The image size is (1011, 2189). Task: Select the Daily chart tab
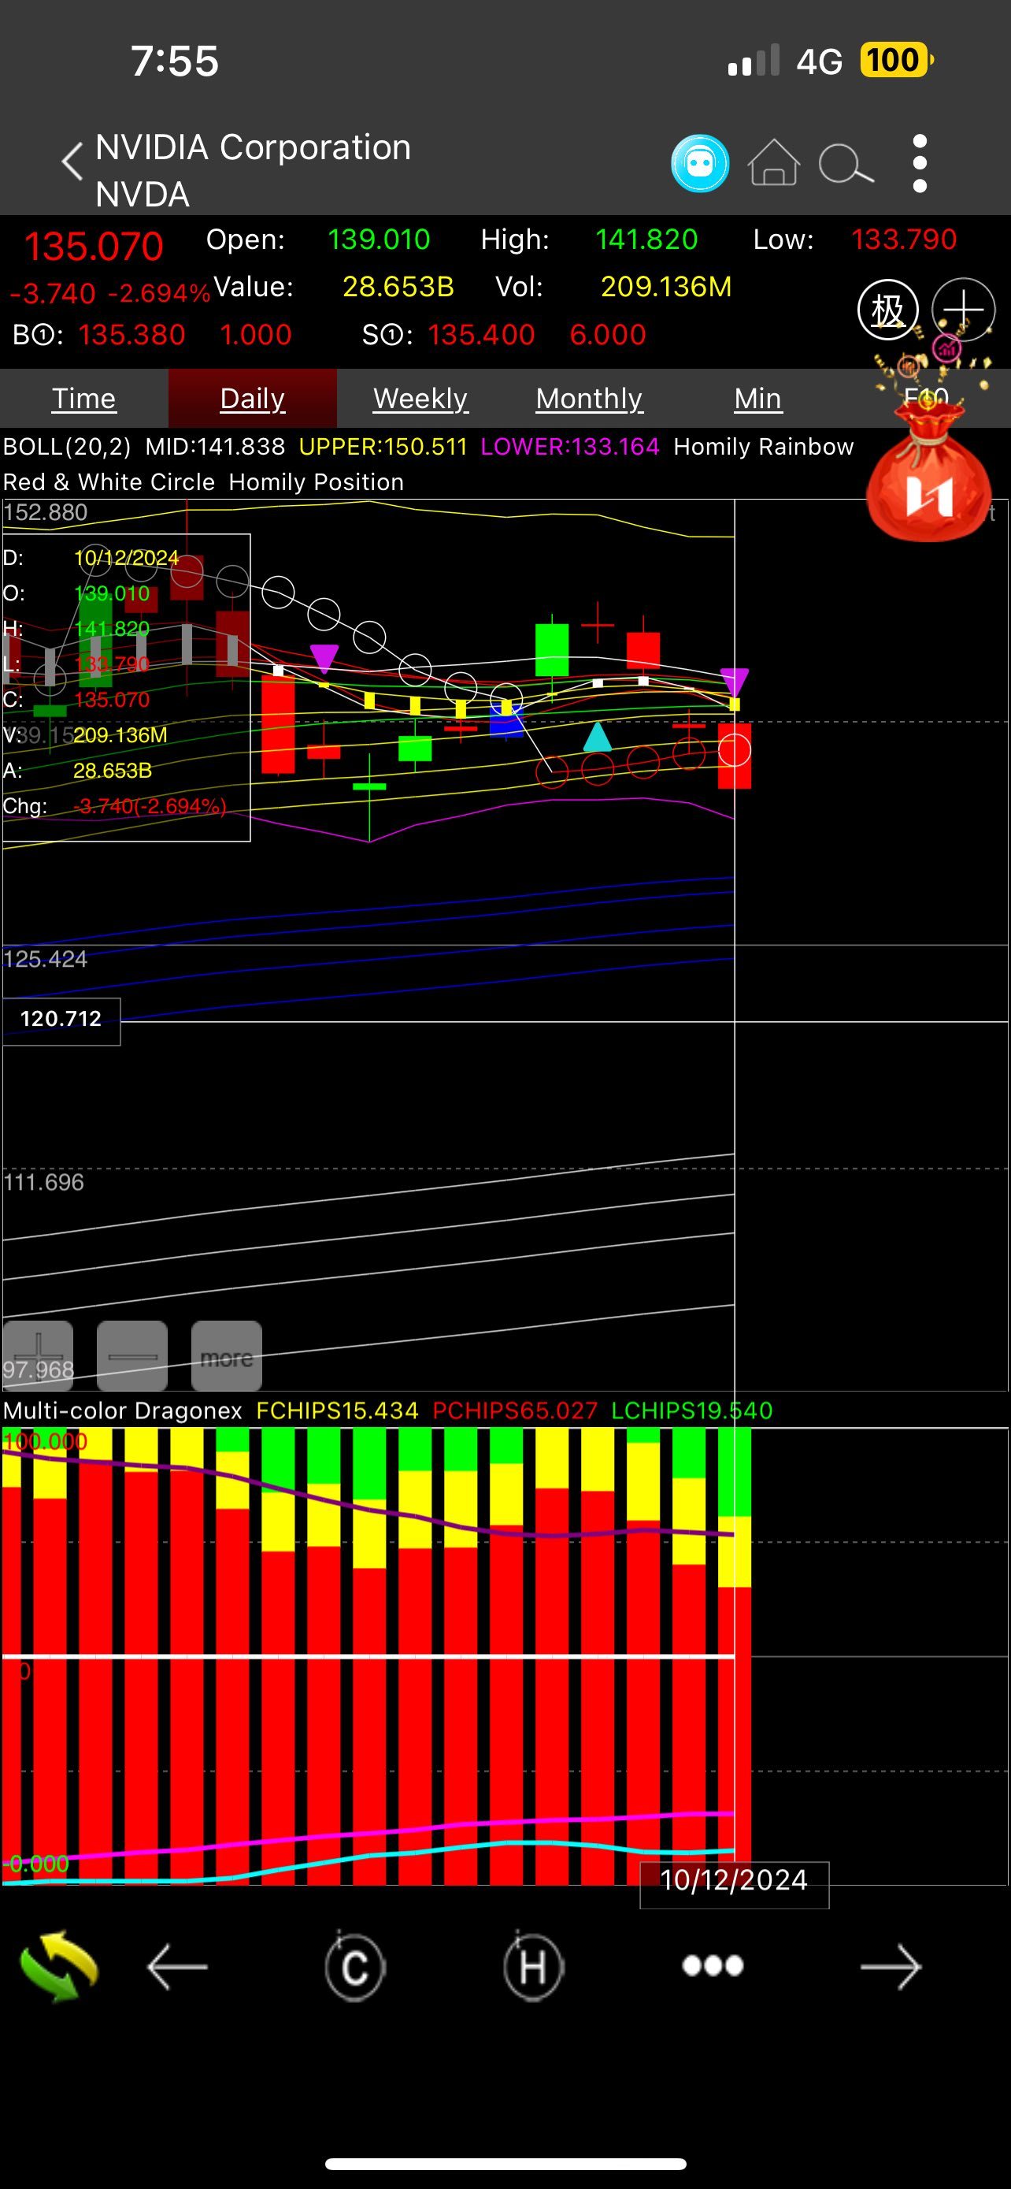[252, 399]
